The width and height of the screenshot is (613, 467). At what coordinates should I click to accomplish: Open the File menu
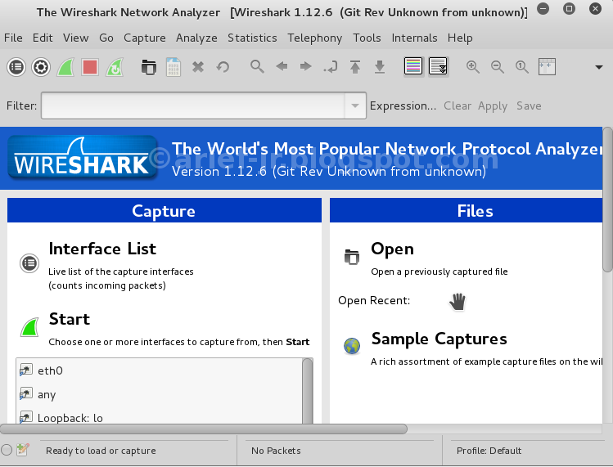point(13,38)
